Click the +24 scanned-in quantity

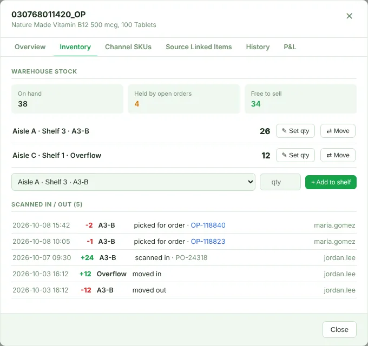(87, 258)
